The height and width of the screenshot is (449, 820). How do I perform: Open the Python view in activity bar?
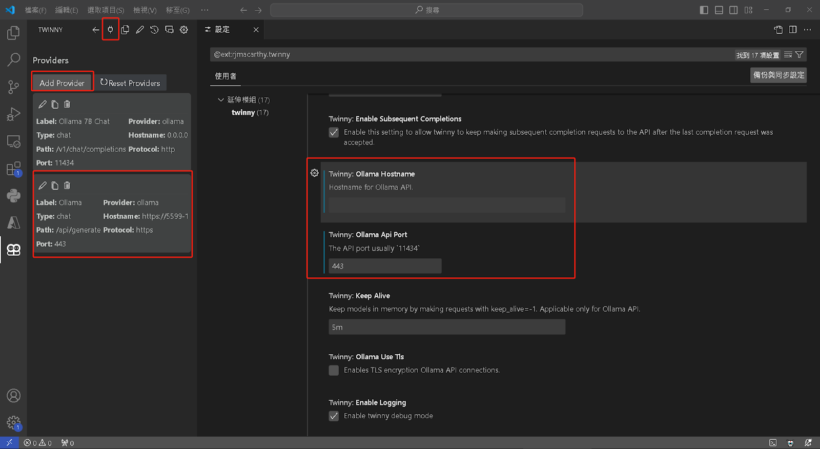13,195
